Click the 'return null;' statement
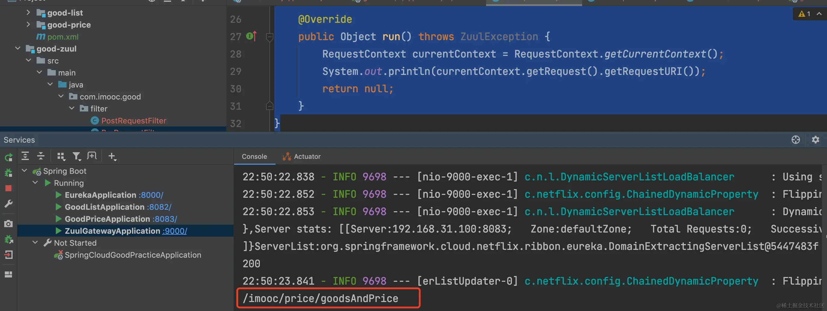The height and width of the screenshot is (311, 827). (x=358, y=88)
